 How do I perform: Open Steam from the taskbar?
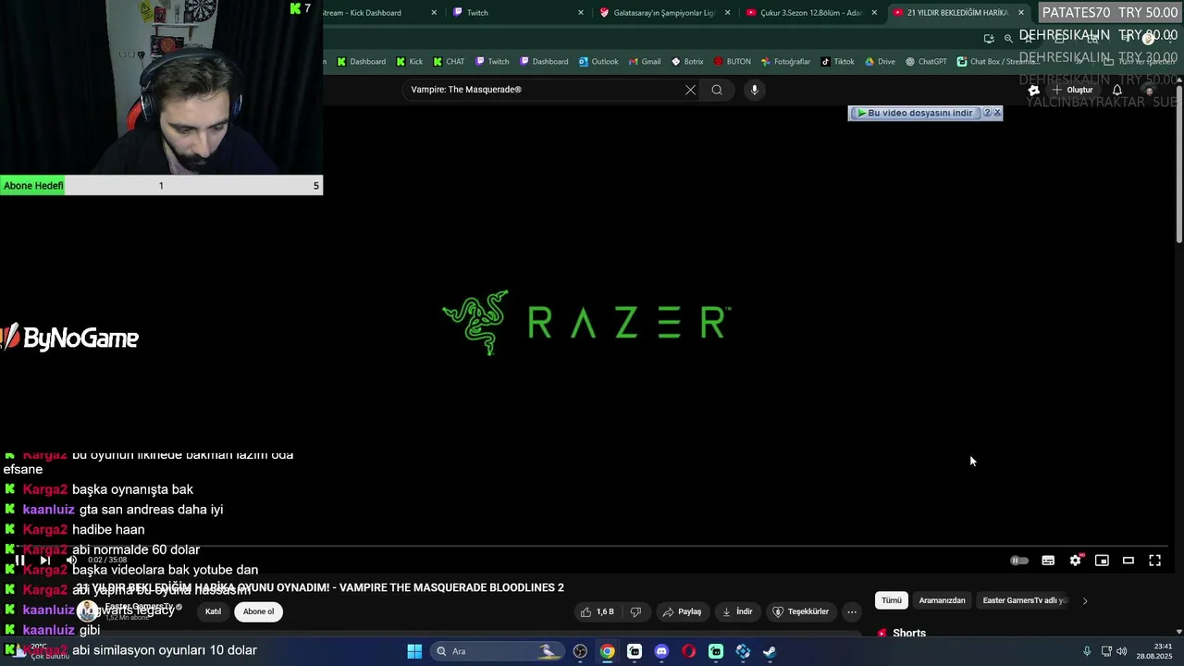(770, 651)
